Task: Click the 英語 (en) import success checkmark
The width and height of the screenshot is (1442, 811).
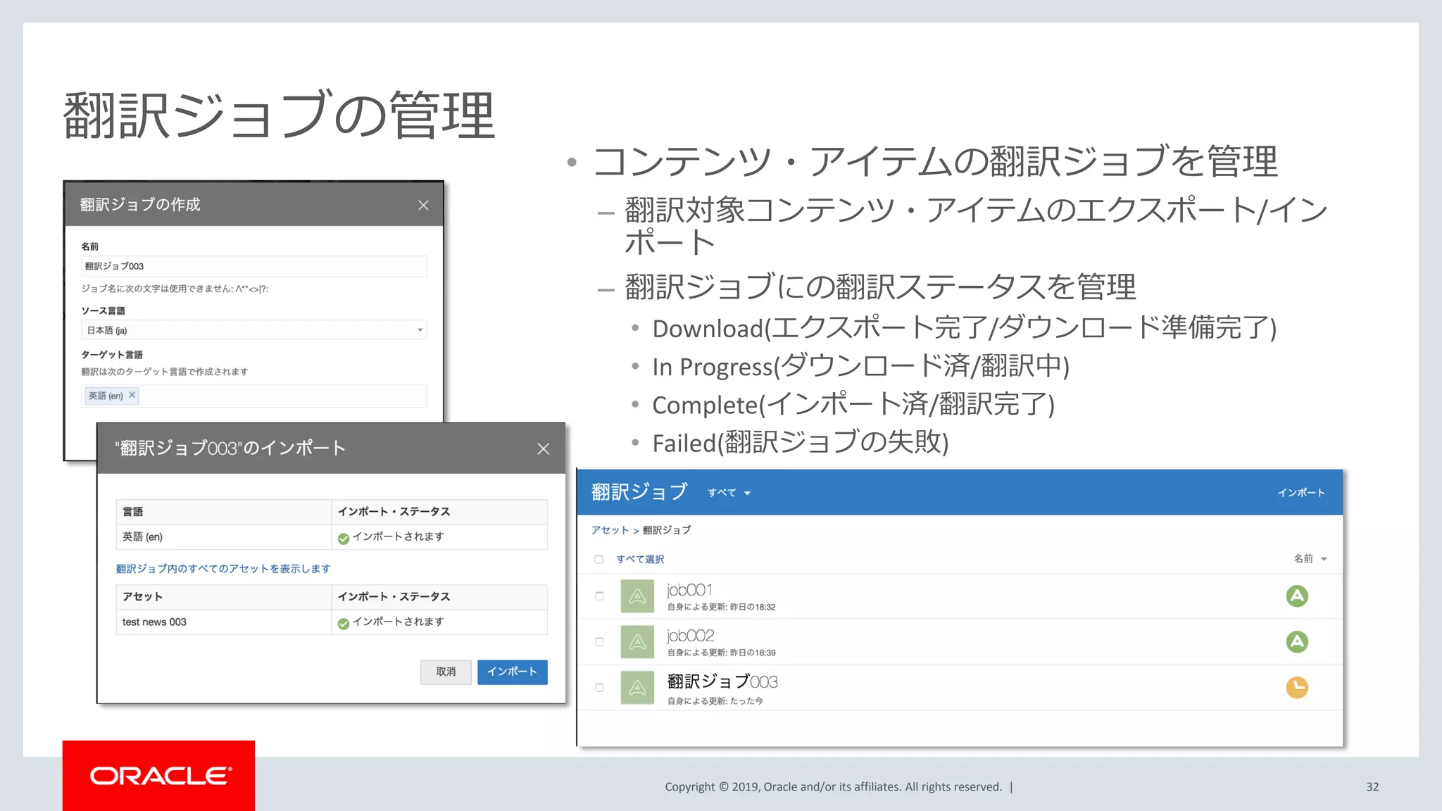Action: 344,539
